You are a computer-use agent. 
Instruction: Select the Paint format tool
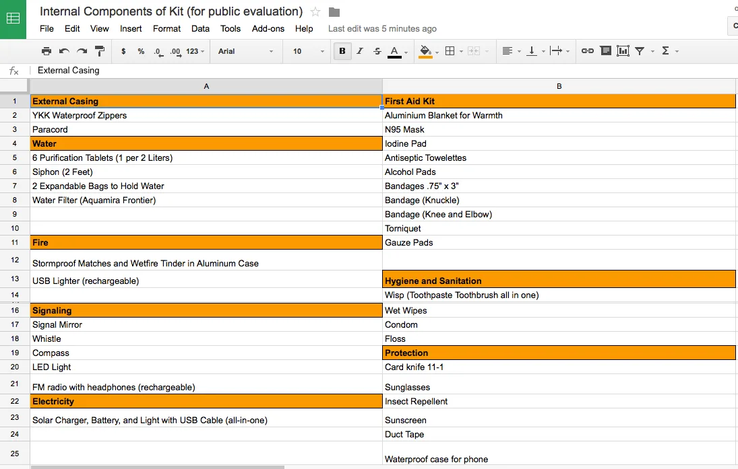[100, 51]
